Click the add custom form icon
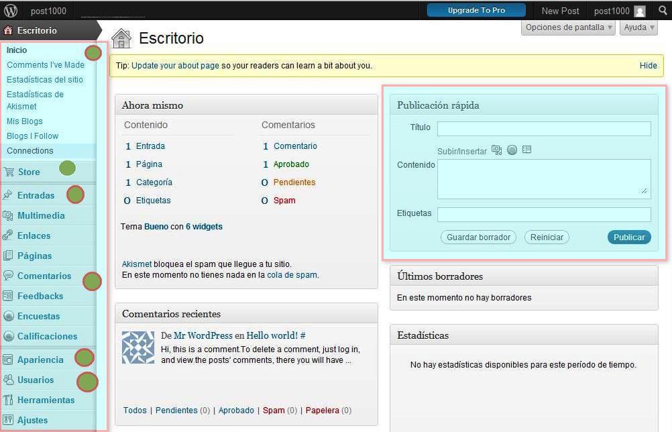Image resolution: width=672 pixels, height=432 pixels. point(526,150)
